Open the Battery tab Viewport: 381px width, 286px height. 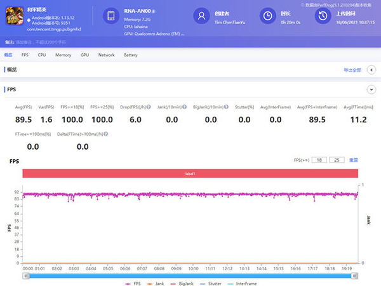pyautogui.click(x=130, y=55)
